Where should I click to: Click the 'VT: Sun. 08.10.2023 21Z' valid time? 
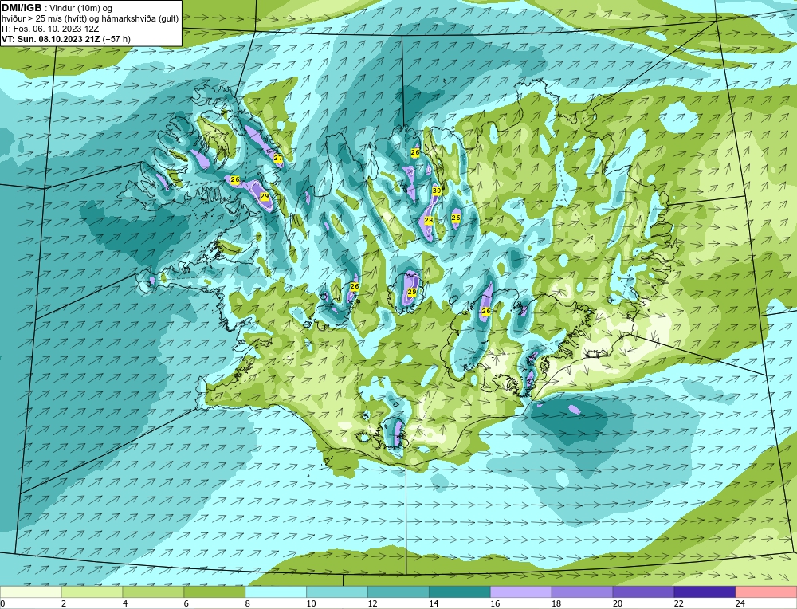click(51, 38)
